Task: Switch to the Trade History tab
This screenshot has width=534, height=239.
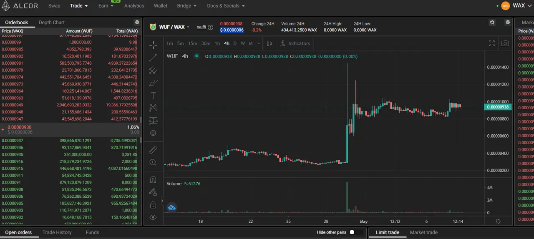Action: pos(57,232)
